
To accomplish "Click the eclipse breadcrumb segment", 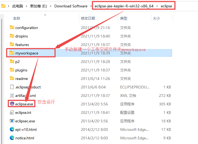I will [x=166, y=6].
